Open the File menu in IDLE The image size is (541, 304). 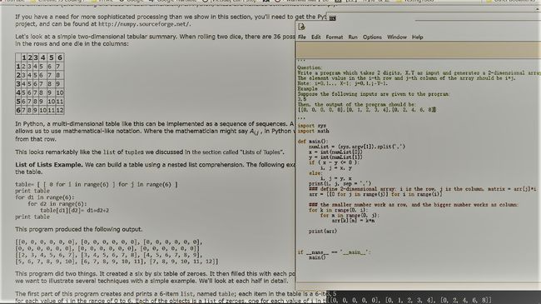(x=302, y=37)
